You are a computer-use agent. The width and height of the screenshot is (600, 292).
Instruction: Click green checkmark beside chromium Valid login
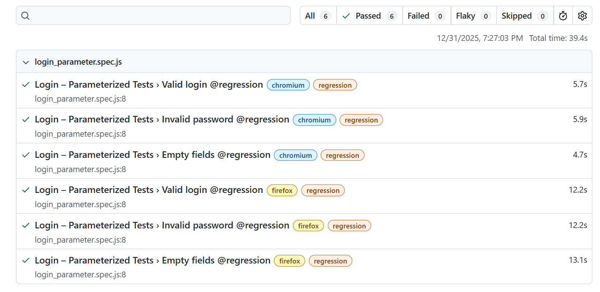26,85
